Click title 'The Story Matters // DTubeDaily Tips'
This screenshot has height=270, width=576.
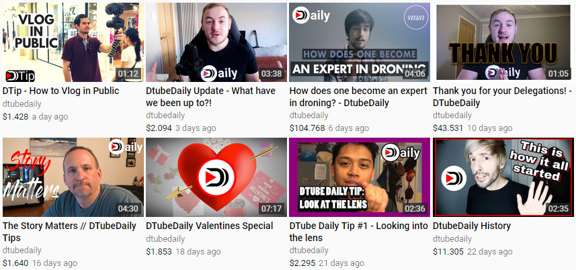[69, 232]
